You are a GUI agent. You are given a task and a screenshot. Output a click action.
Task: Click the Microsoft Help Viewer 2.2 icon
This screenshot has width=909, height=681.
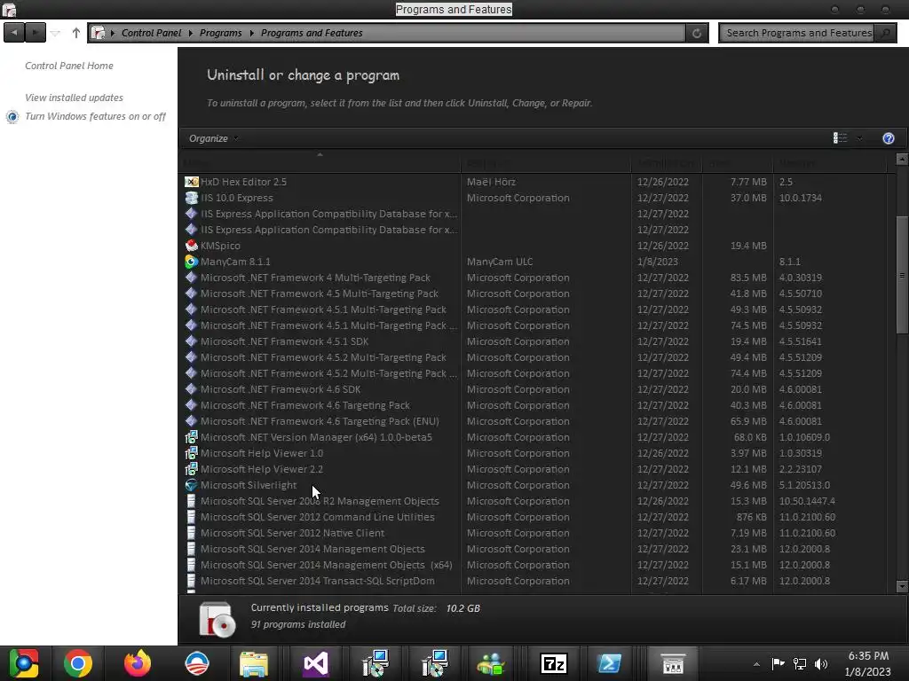[x=192, y=469]
